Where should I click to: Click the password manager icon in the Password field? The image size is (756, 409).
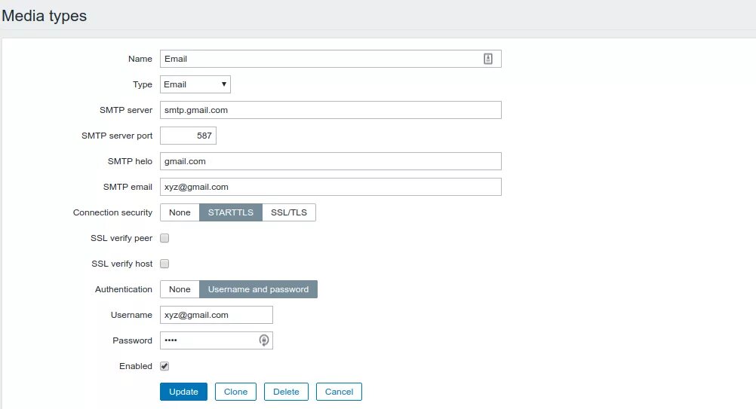point(264,340)
